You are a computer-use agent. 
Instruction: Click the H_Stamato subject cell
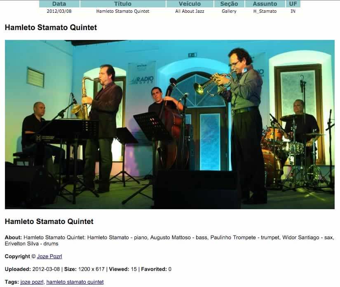pyautogui.click(x=265, y=11)
